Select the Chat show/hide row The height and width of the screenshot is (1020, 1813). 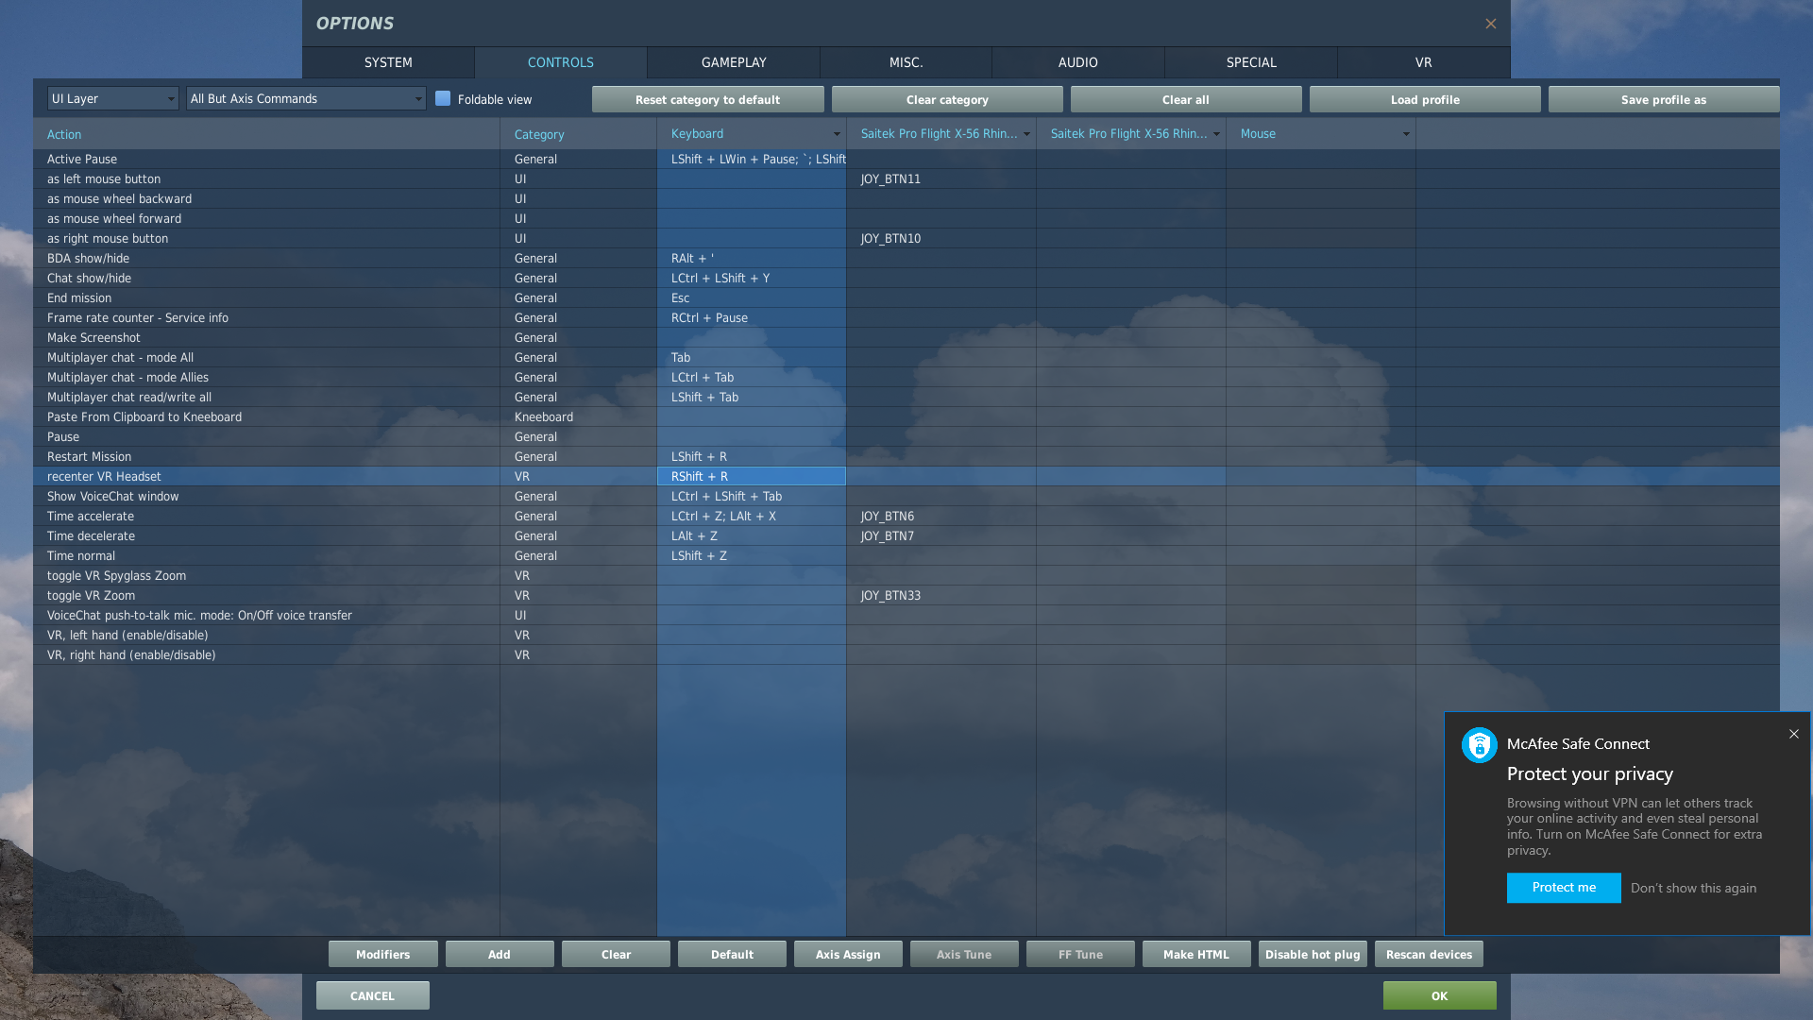pos(906,278)
